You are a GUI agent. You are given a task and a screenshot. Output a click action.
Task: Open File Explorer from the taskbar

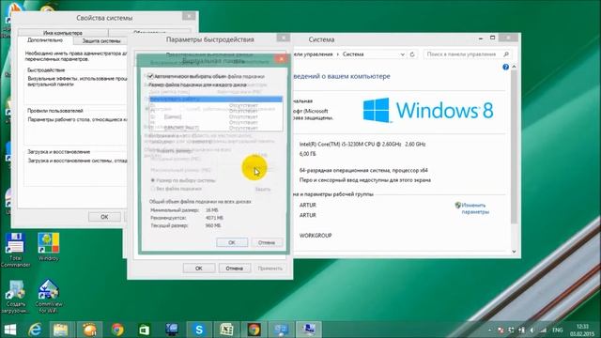point(60,330)
